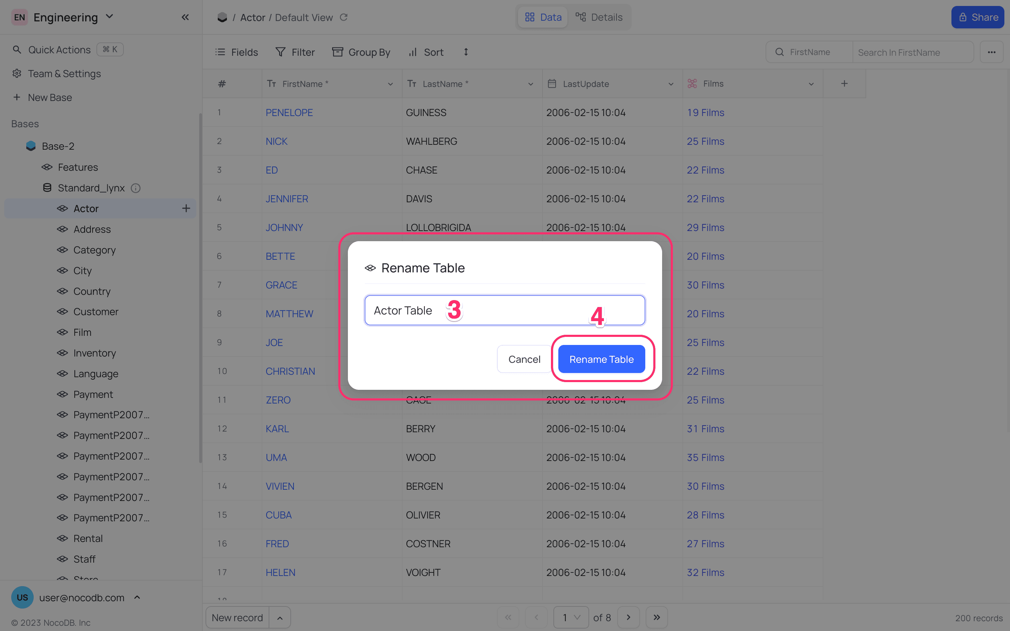Click the plus icon on Actor row
This screenshot has height=631, width=1010.
click(x=186, y=208)
